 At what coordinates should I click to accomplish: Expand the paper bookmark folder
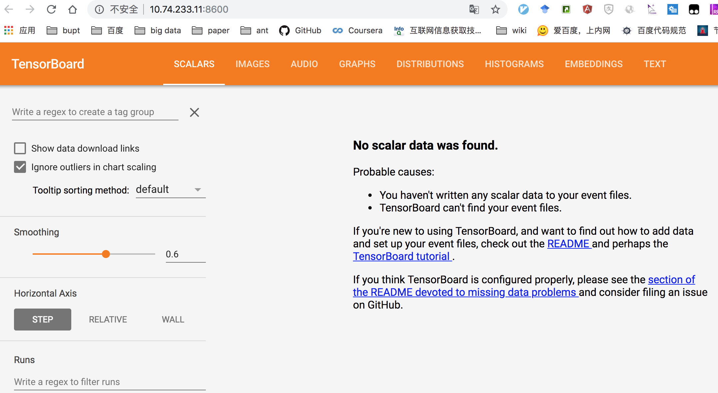pos(211,31)
